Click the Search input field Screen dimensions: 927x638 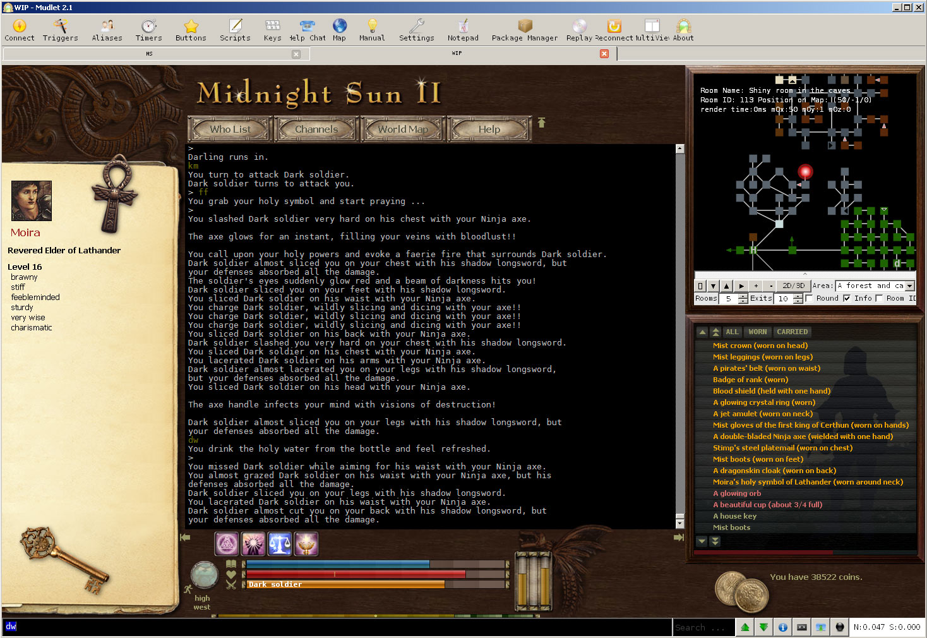[x=703, y=627]
